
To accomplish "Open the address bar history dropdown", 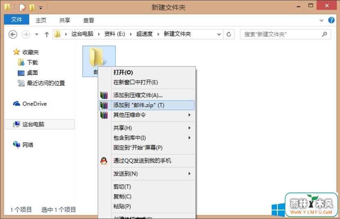I will 219,34.
